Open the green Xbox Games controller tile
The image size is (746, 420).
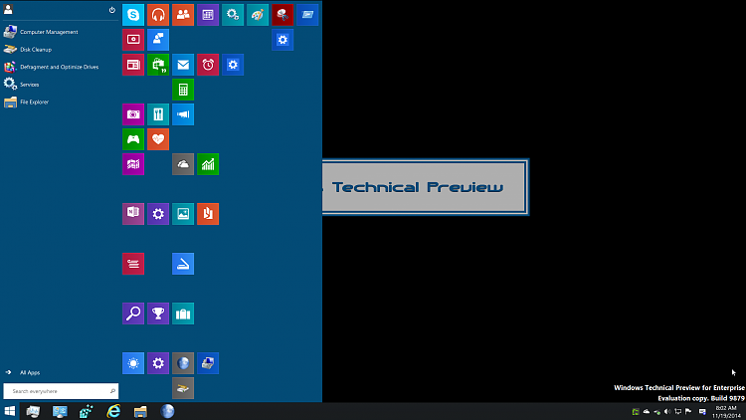point(133,139)
